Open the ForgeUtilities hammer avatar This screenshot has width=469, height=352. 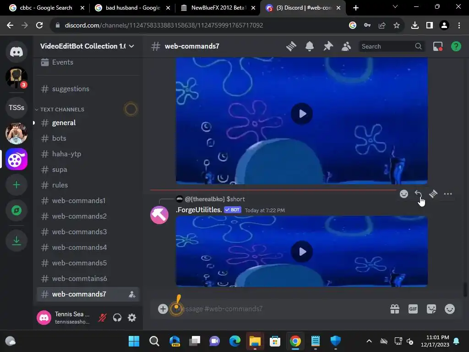[159, 215]
